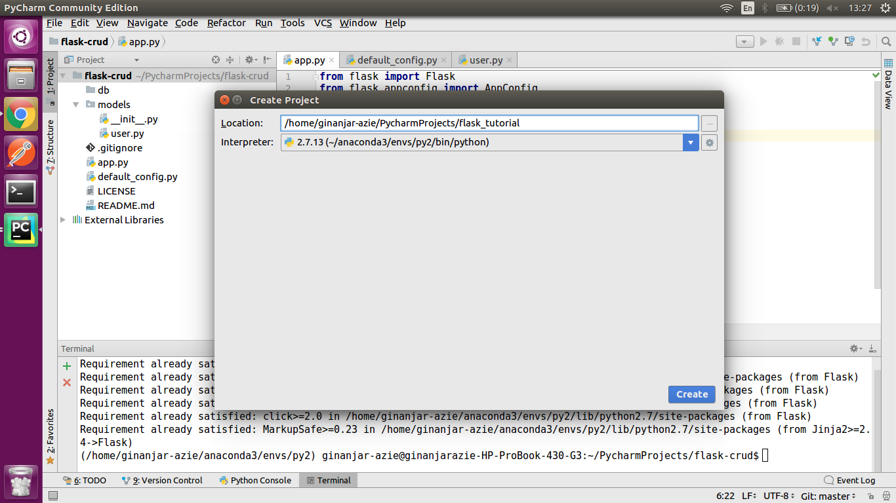Open UTF-8 encoding selector in status bar
This screenshot has height=503, width=896.
click(779, 496)
